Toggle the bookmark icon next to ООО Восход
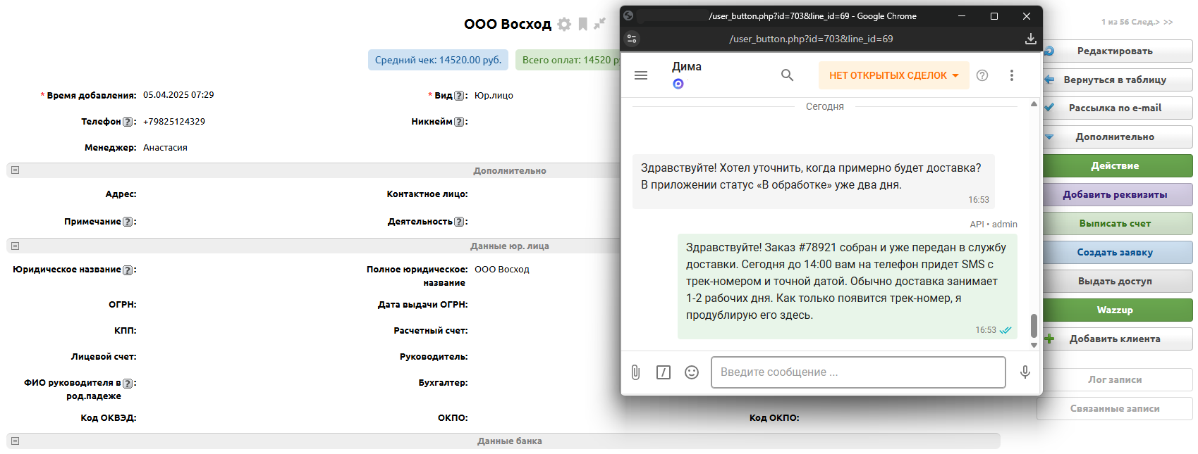Image resolution: width=1198 pixels, height=454 pixels. 582,25
